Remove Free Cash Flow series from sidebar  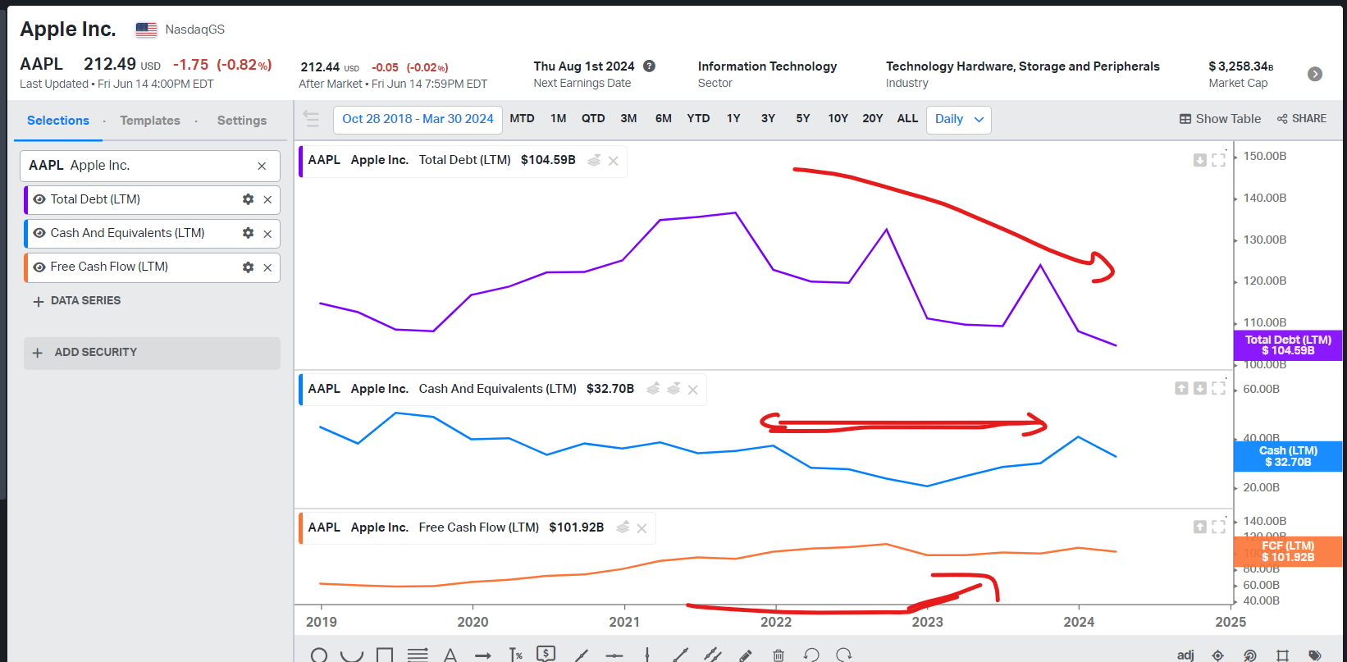pyautogui.click(x=267, y=267)
